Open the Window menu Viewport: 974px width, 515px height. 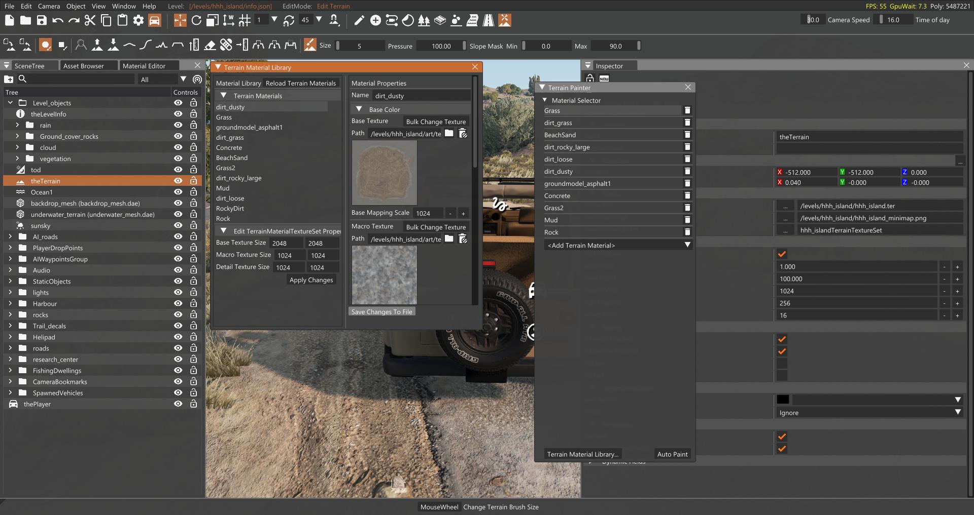point(124,6)
